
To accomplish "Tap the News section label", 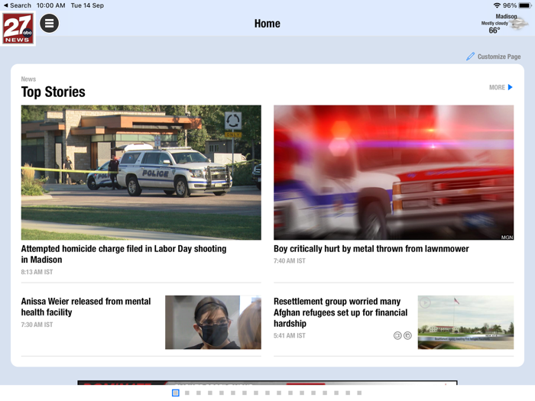I will pyautogui.click(x=28, y=79).
